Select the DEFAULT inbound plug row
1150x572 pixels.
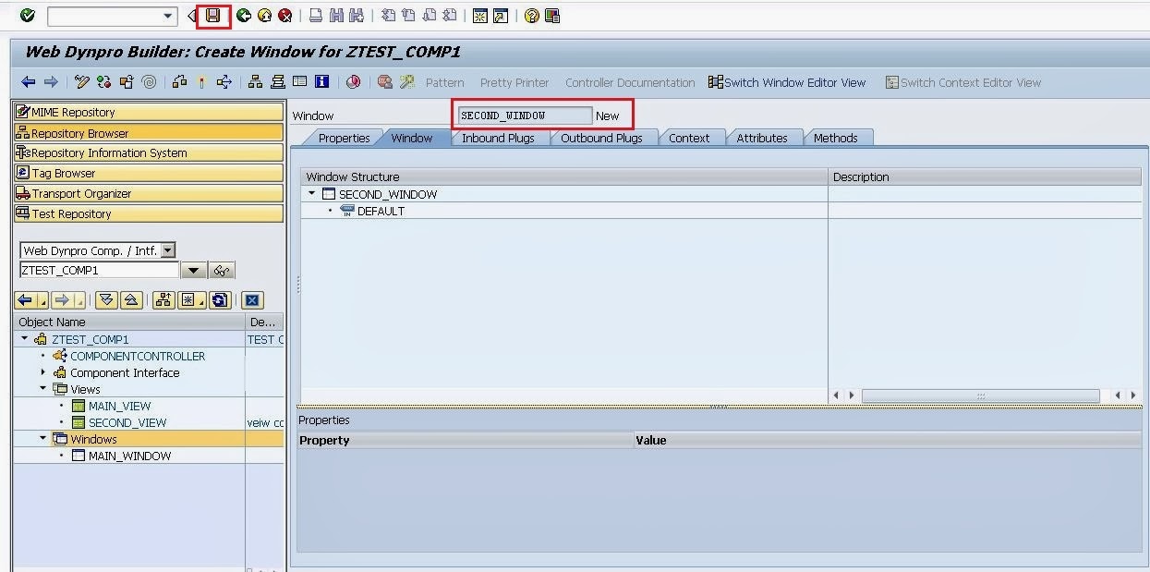pos(381,211)
